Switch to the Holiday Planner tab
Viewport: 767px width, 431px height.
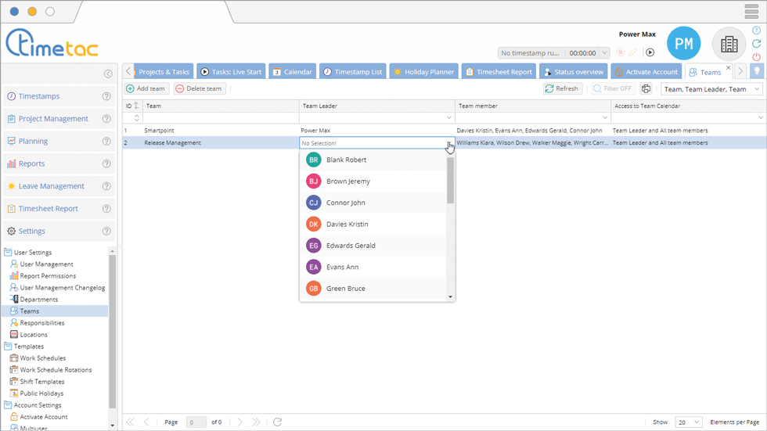[423, 72]
